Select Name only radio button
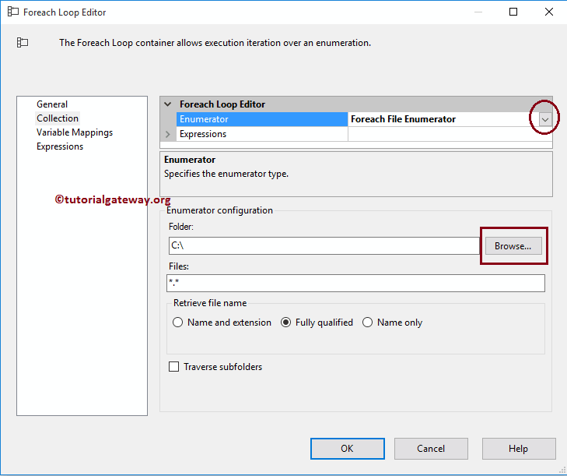The height and width of the screenshot is (476, 567). coord(367,323)
